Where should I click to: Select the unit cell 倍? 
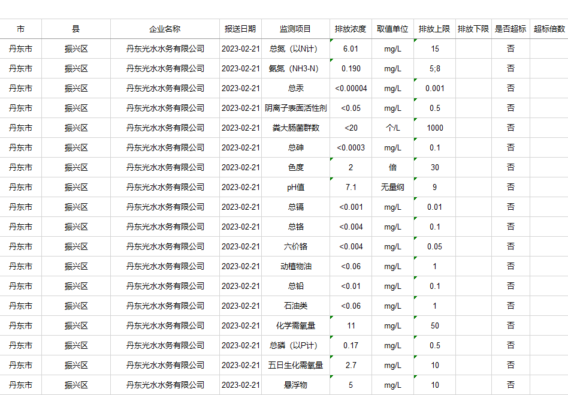click(392, 167)
